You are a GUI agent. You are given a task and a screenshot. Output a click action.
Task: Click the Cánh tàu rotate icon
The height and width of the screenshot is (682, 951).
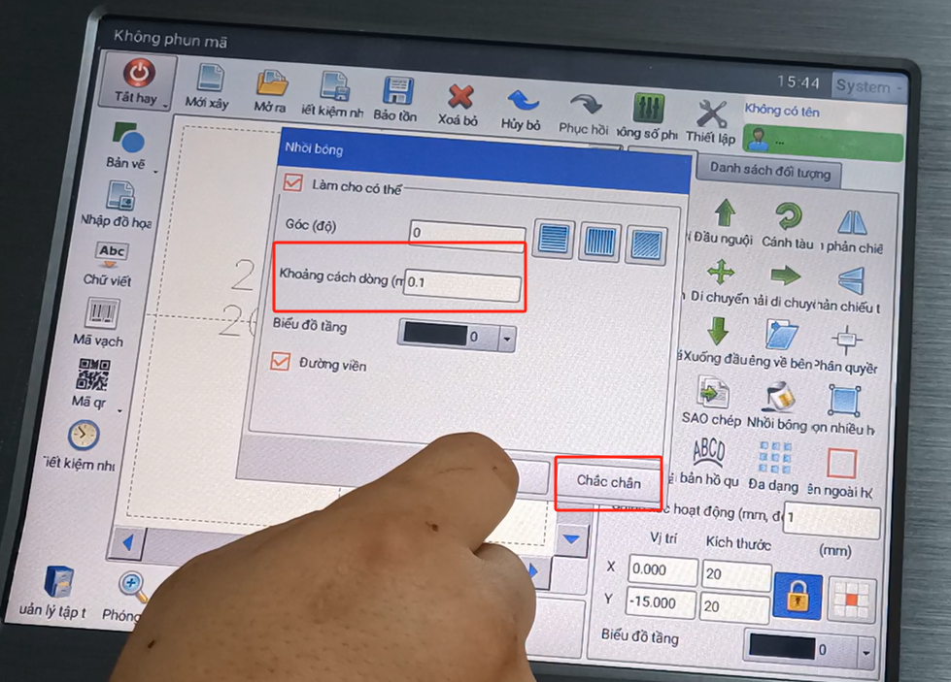[x=787, y=217]
